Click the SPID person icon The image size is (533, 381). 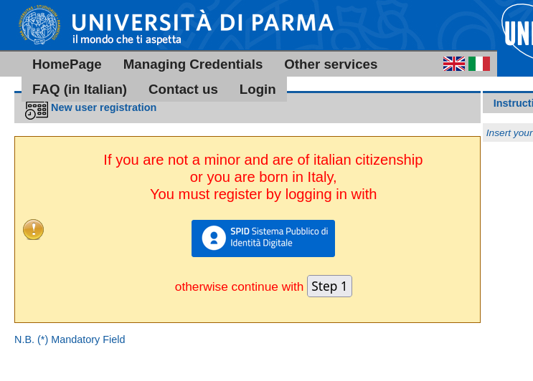click(x=214, y=238)
